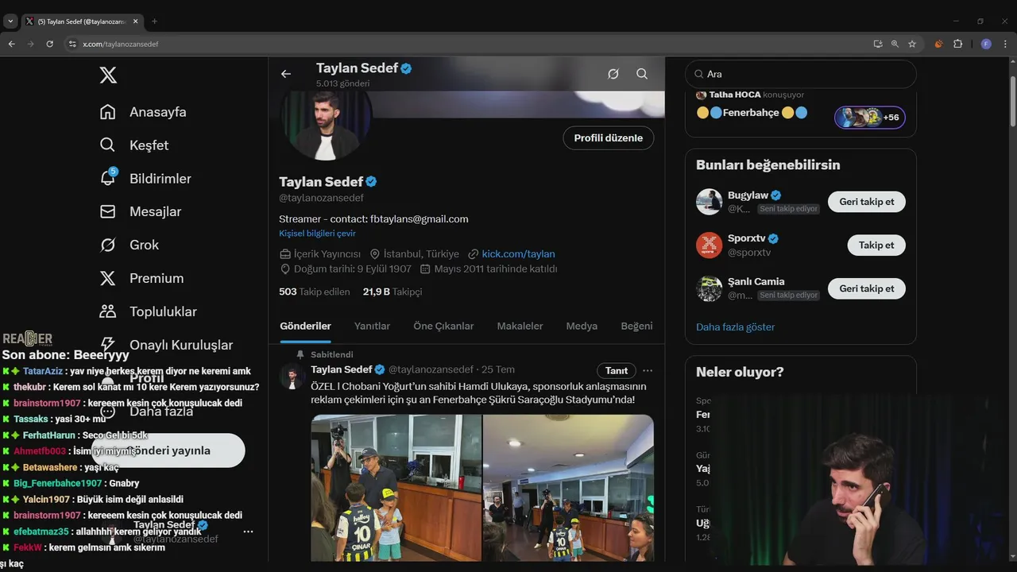
Task: Open Grok from sidebar
Action: pyautogui.click(x=130, y=245)
